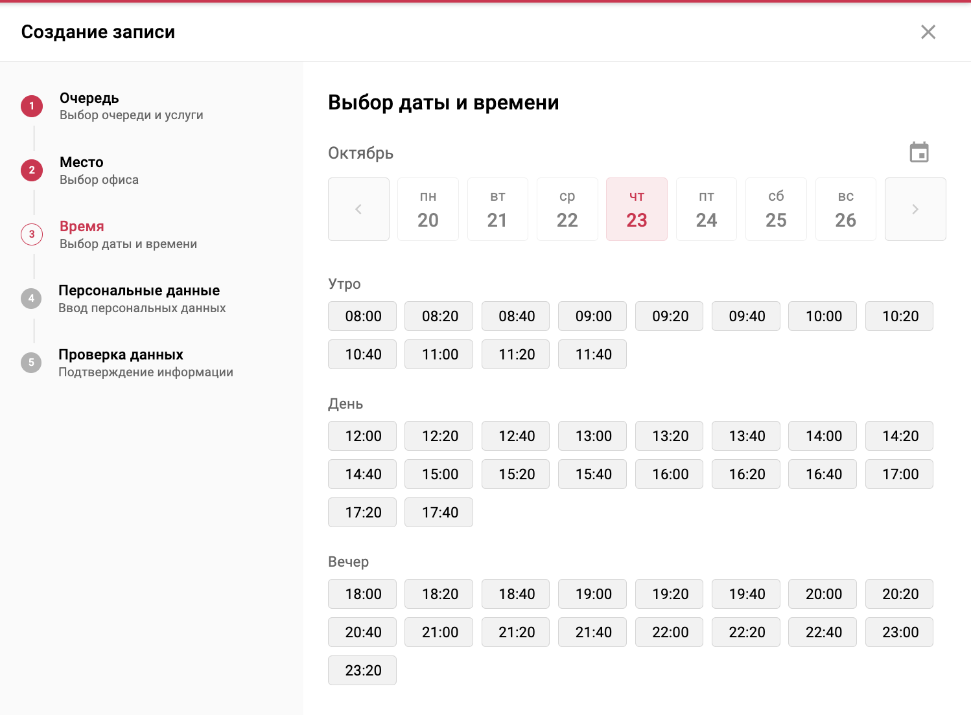Select the 11:20 time slot

pos(516,354)
